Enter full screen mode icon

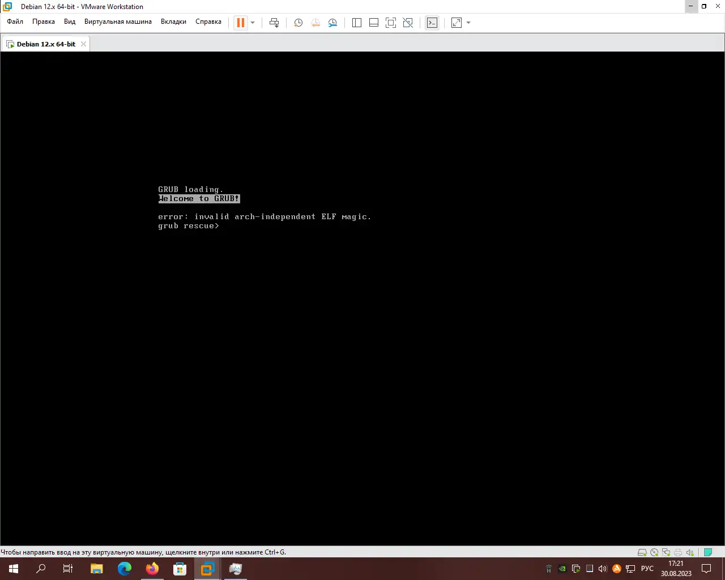coord(391,23)
